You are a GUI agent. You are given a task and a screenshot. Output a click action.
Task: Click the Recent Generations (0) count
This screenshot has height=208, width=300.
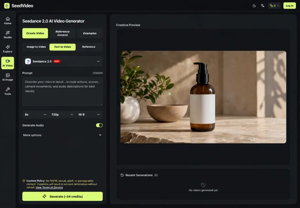(x=156, y=175)
